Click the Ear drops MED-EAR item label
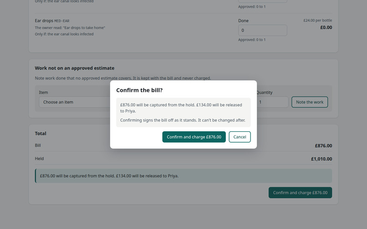Screen dimensions: 367x229 (52, 21)
